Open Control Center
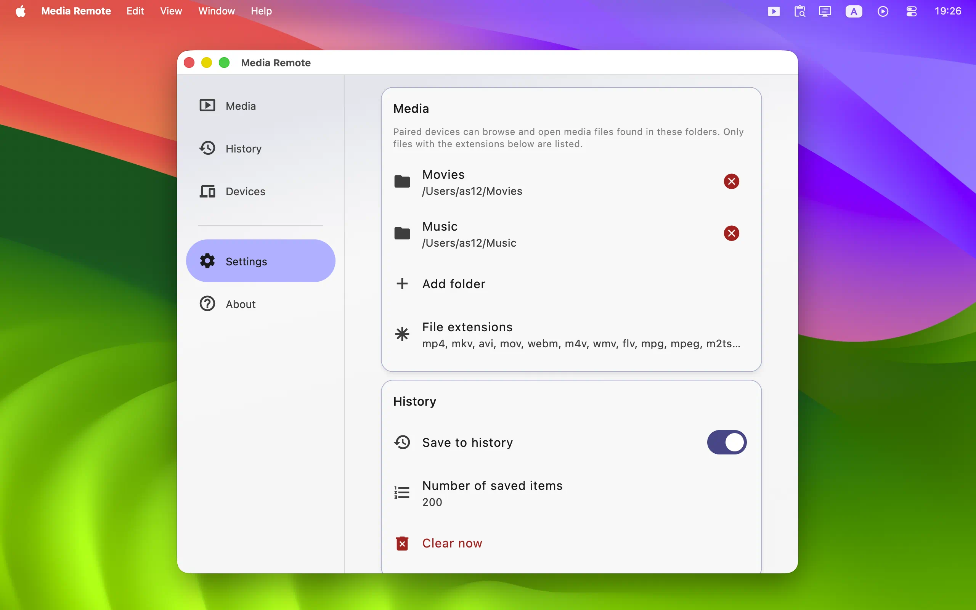The height and width of the screenshot is (610, 976). (x=912, y=11)
